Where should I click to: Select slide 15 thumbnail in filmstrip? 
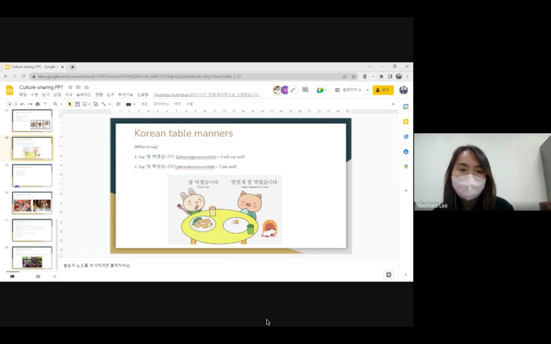[32, 175]
